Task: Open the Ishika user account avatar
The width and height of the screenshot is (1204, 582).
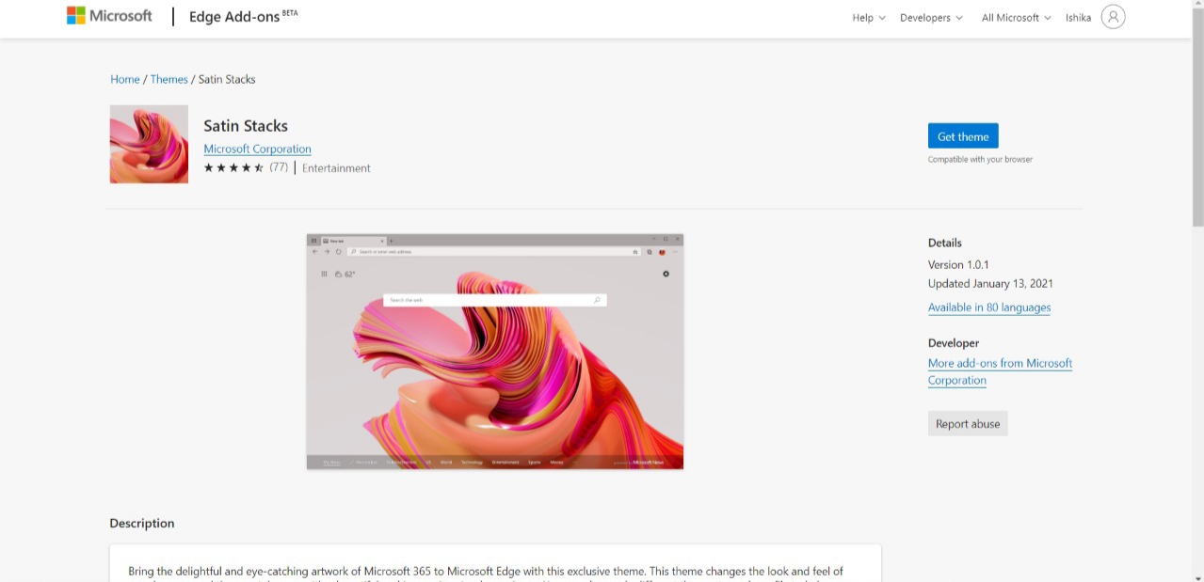Action: coord(1113,17)
